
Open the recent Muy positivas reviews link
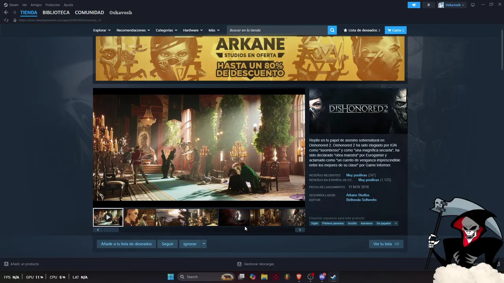point(356,175)
